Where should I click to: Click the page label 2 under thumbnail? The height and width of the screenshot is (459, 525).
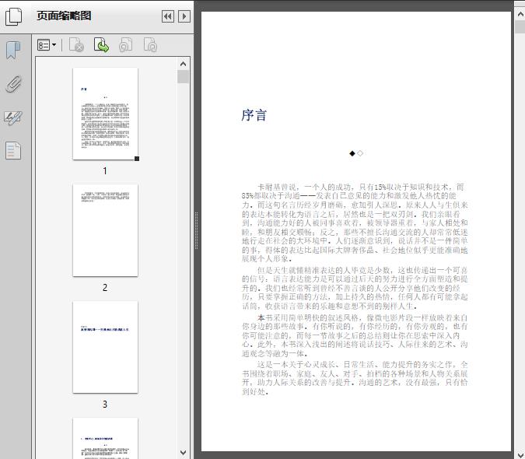tap(105, 287)
